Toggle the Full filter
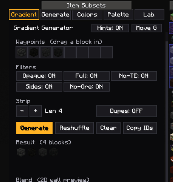The width and height of the screenshot is (173, 182). 86,76
